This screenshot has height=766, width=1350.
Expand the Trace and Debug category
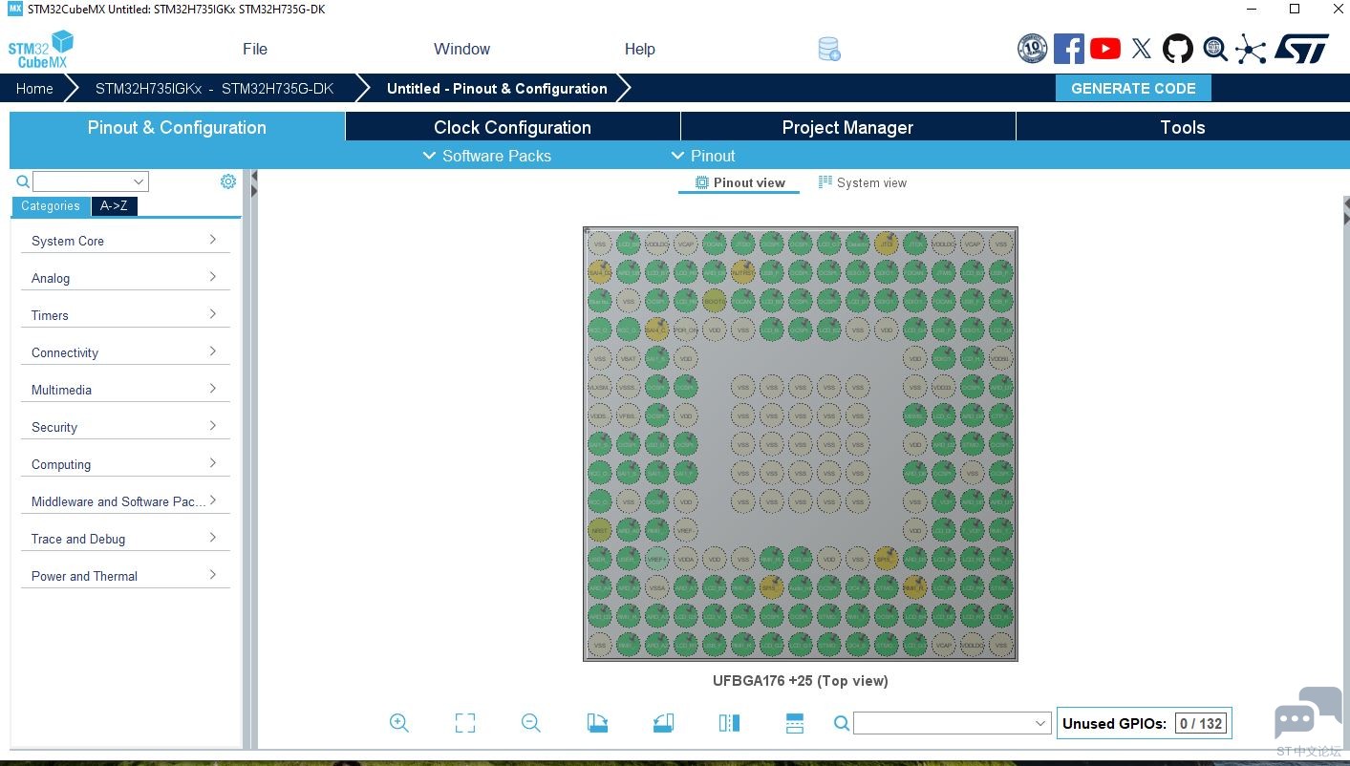coord(125,539)
